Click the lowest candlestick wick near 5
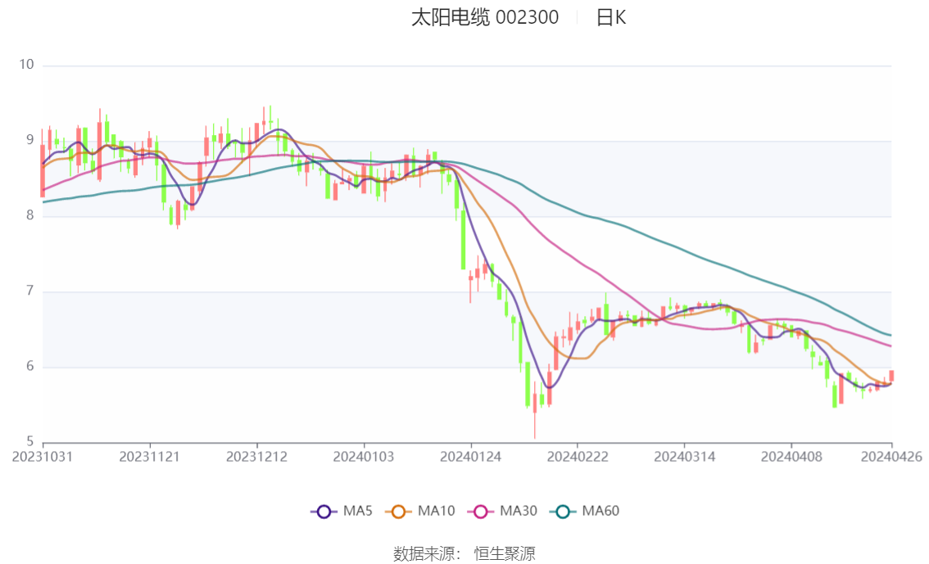The height and width of the screenshot is (564, 929). (535, 426)
